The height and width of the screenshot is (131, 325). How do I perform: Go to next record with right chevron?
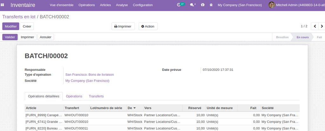[x=322, y=26]
